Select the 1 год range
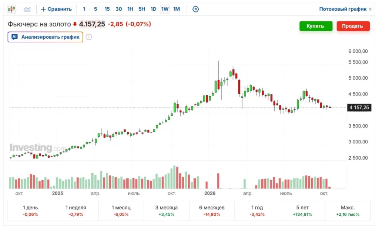 257,211
